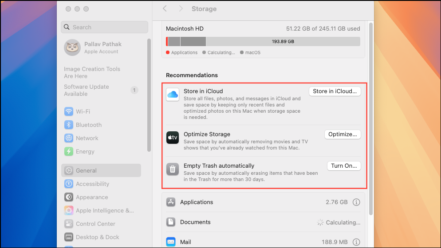Click the gray macOS legend dot

242,52
